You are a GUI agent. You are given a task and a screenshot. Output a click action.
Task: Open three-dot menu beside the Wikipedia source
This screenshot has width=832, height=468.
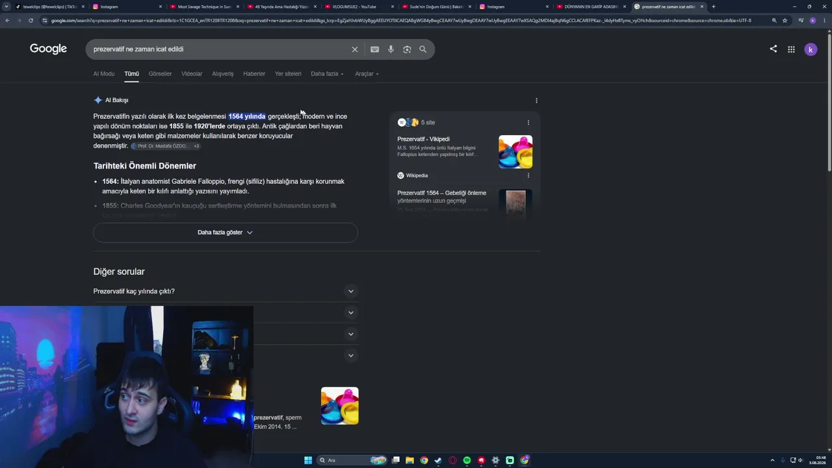tap(528, 175)
